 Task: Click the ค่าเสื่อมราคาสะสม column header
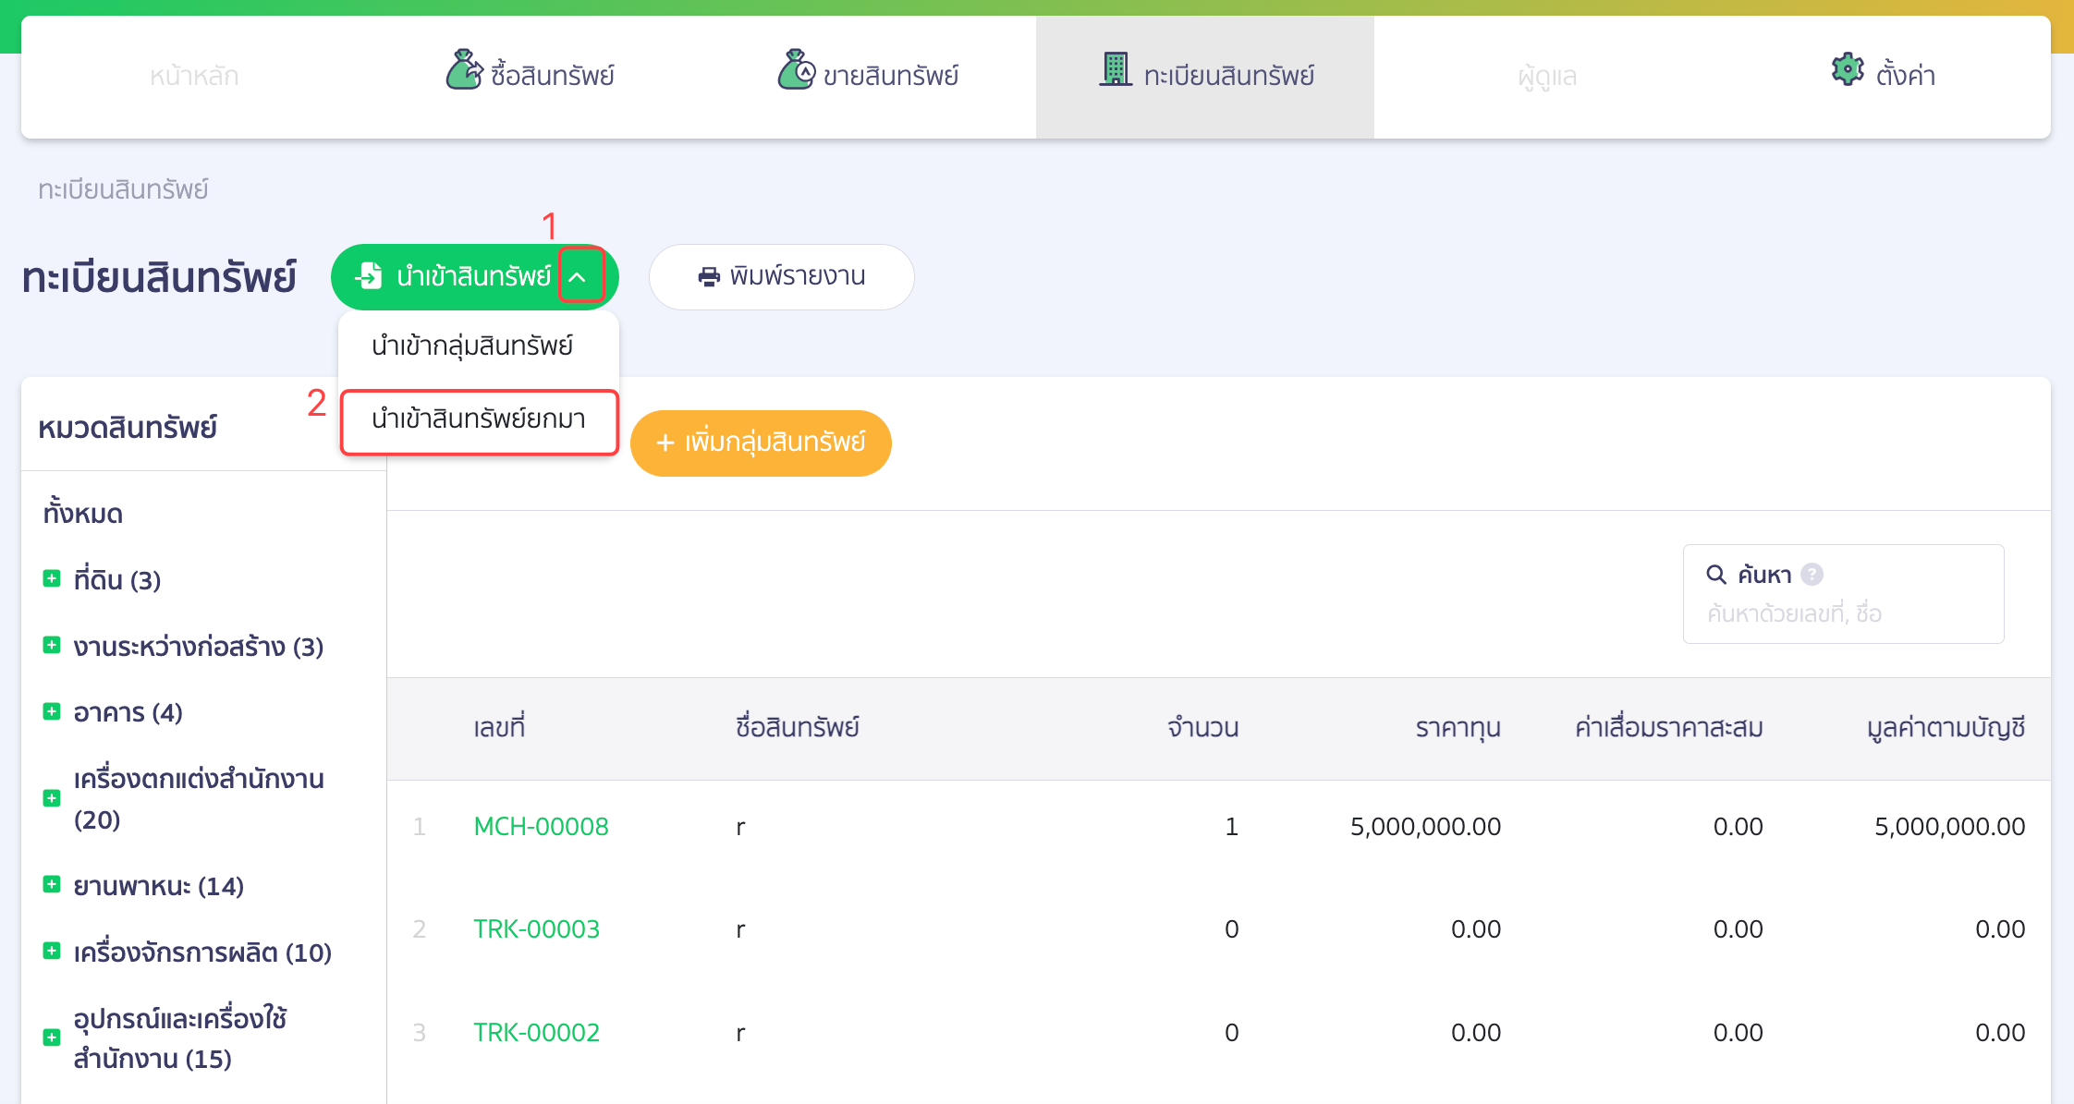pos(1668,728)
